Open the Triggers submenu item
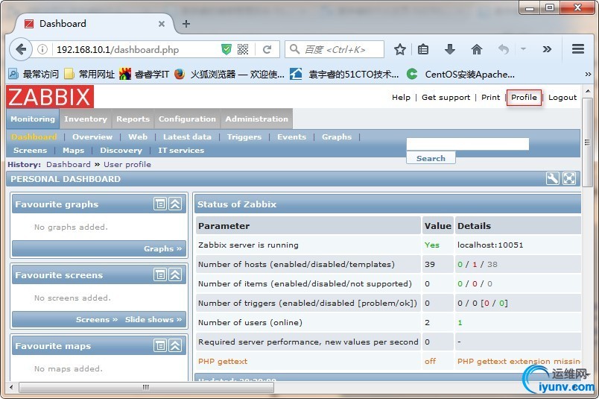Viewport: 599px width, 399px height. pos(244,137)
